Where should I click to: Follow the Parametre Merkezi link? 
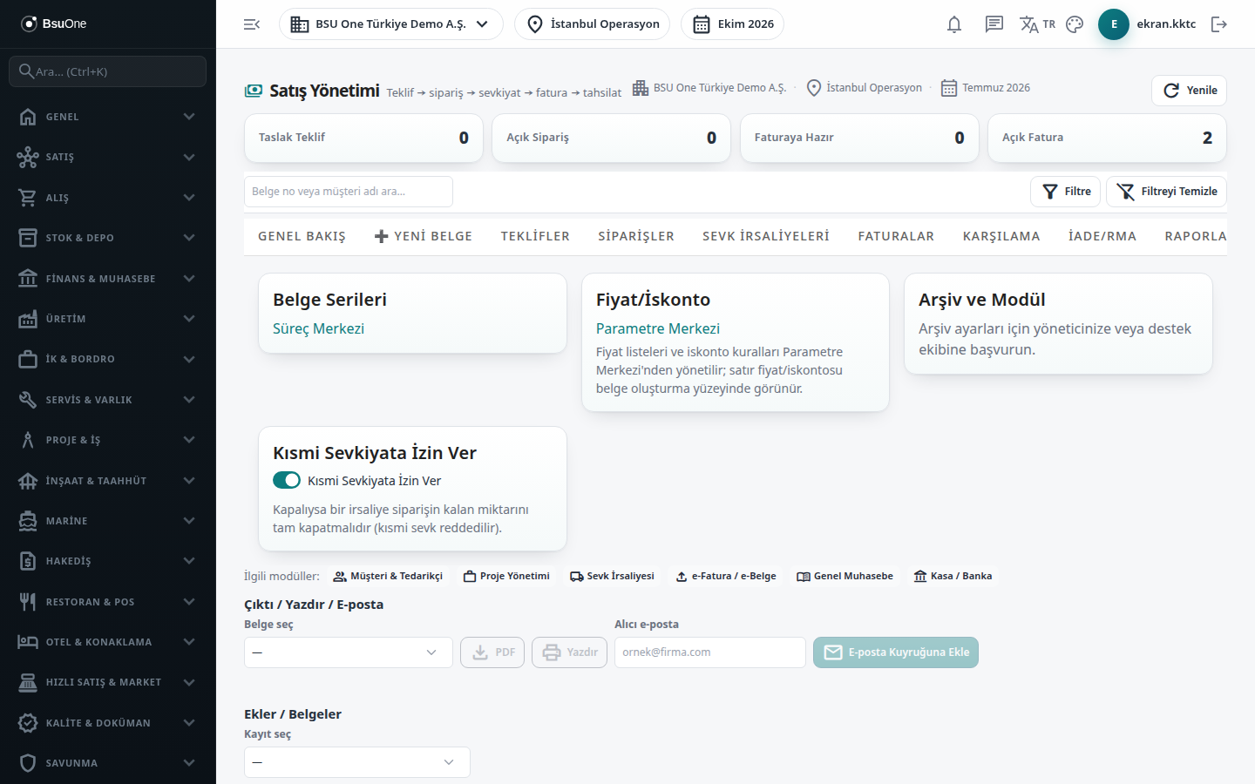(658, 328)
